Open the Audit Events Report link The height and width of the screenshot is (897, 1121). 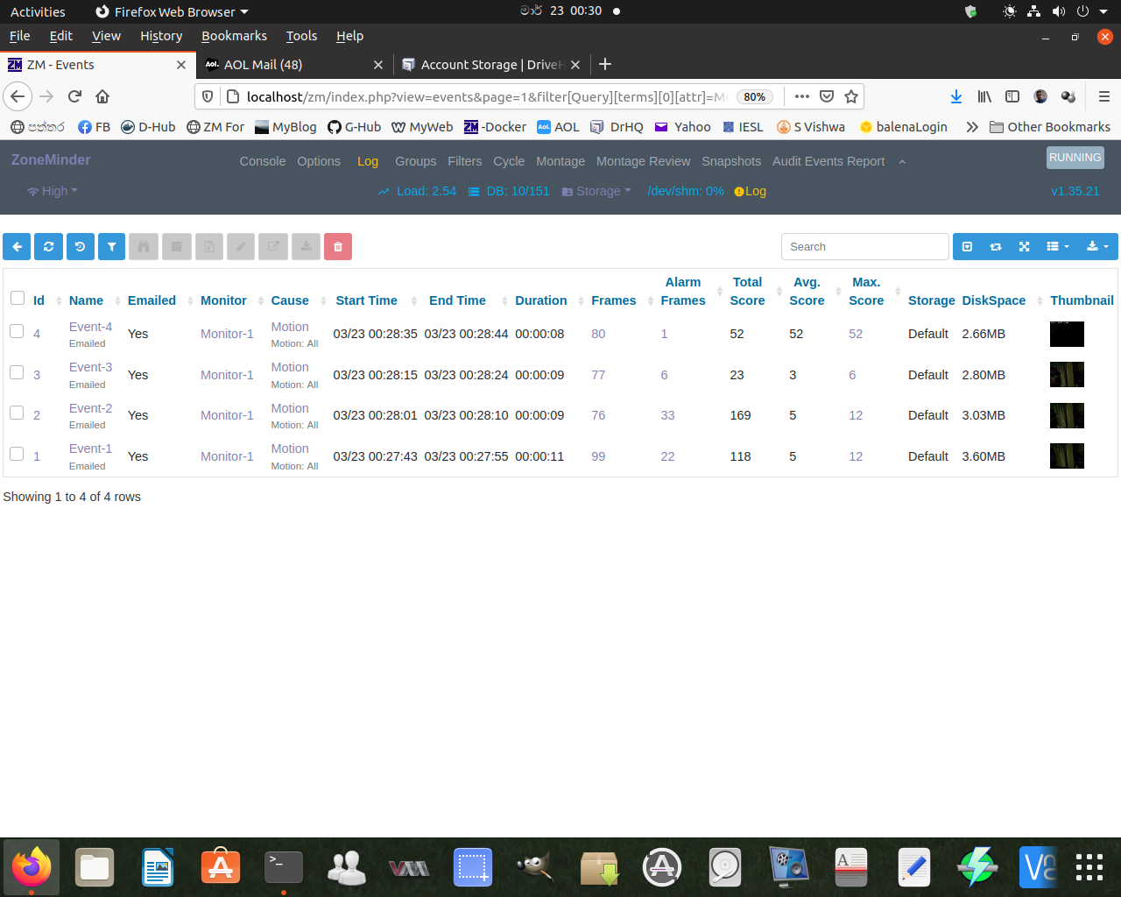[828, 161]
